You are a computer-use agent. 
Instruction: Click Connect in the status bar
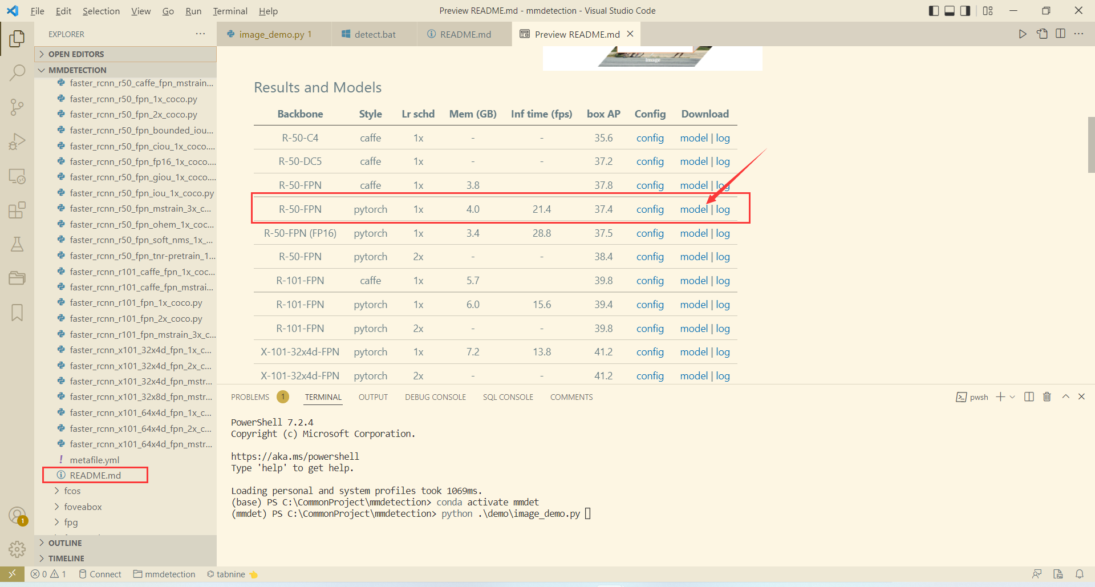point(100,574)
